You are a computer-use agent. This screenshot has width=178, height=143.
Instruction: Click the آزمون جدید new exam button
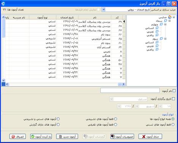point(67,137)
